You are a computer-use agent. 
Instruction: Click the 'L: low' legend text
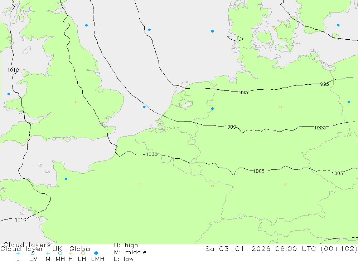[x=124, y=259]
